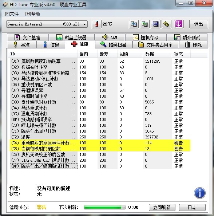Select the (0C) 通电周期计数 row
The width and height of the screenshot is (214, 216).
(100, 114)
